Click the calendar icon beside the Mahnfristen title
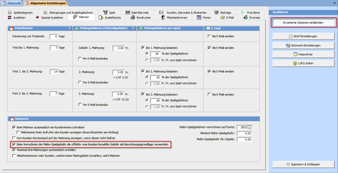The height and width of the screenshot is (173, 338). (x=12, y=28)
